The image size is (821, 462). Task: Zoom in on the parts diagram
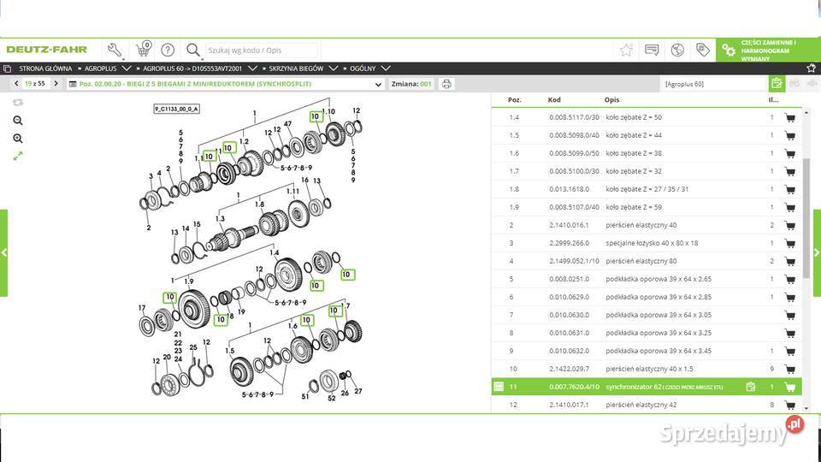coord(18,121)
